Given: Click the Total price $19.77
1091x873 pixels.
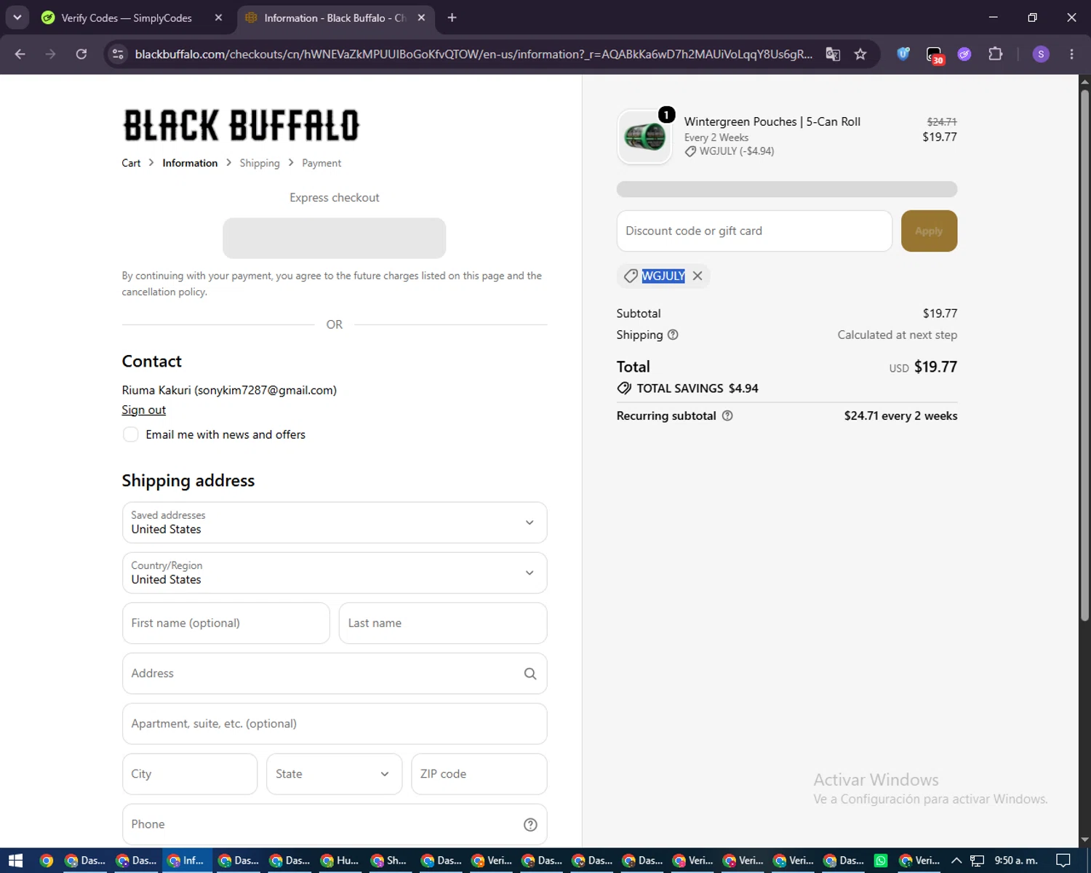Looking at the screenshot, I should tap(935, 367).
